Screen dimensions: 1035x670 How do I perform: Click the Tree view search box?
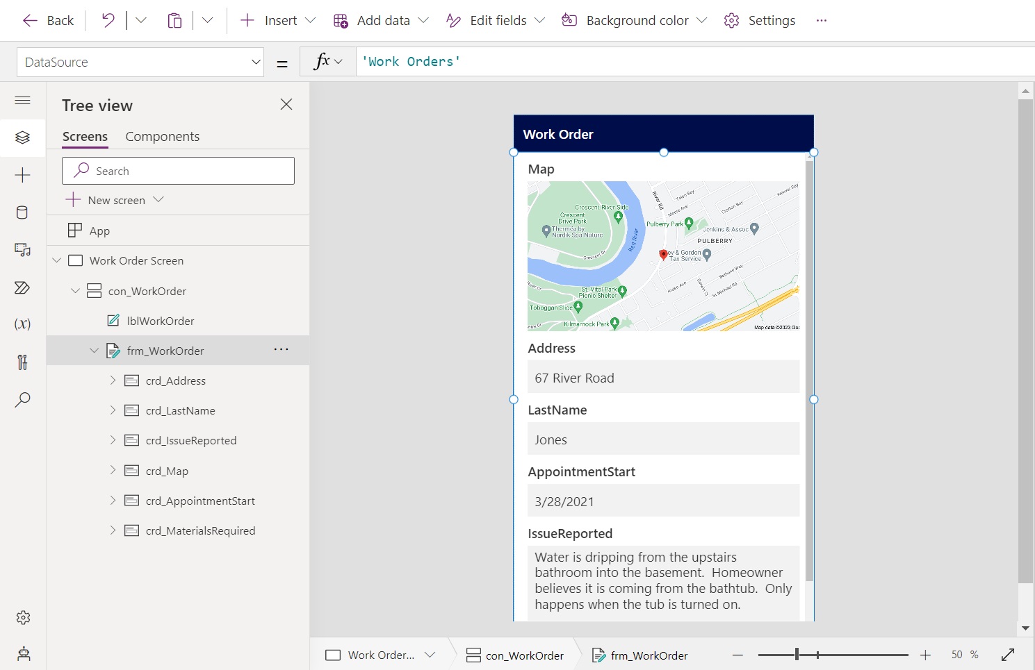(x=178, y=170)
